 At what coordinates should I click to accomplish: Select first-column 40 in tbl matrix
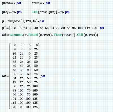(x=14, y=66)
